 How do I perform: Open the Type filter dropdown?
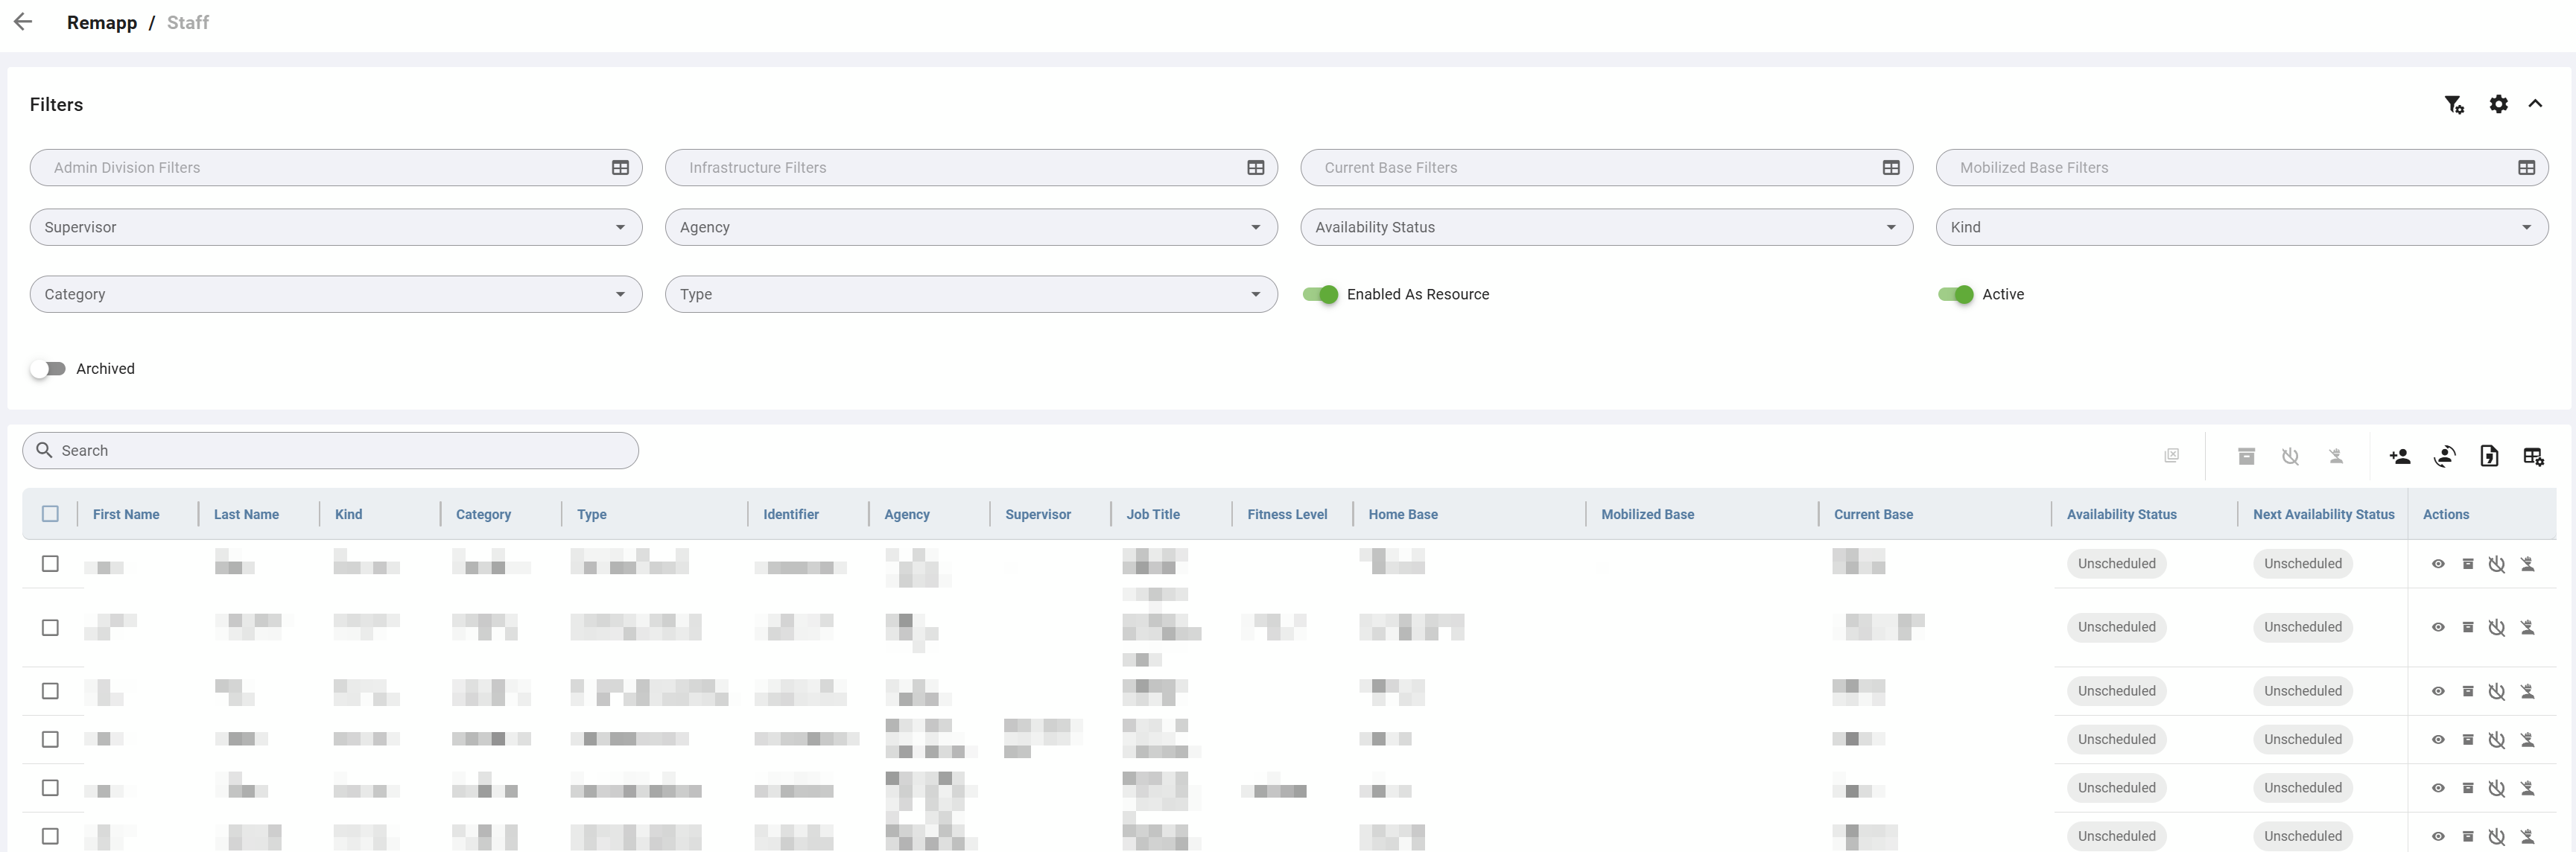pos(971,294)
